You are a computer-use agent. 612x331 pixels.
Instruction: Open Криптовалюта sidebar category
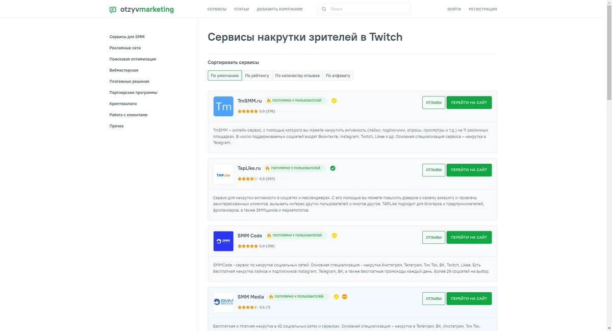click(123, 104)
